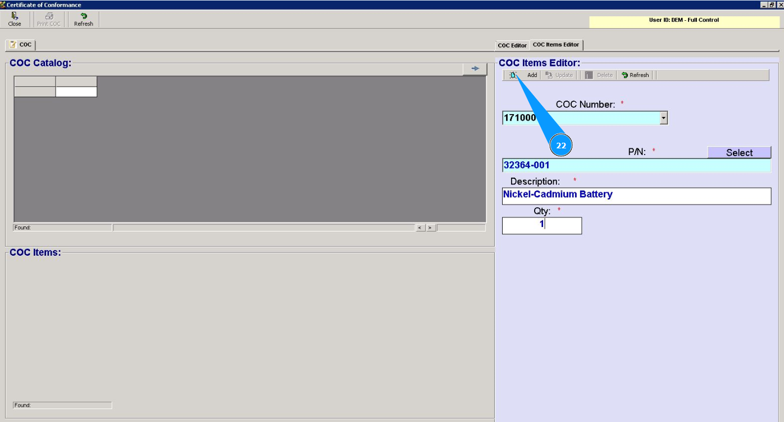Click the Close door icon in the top toolbar
784x422 pixels.
point(15,20)
